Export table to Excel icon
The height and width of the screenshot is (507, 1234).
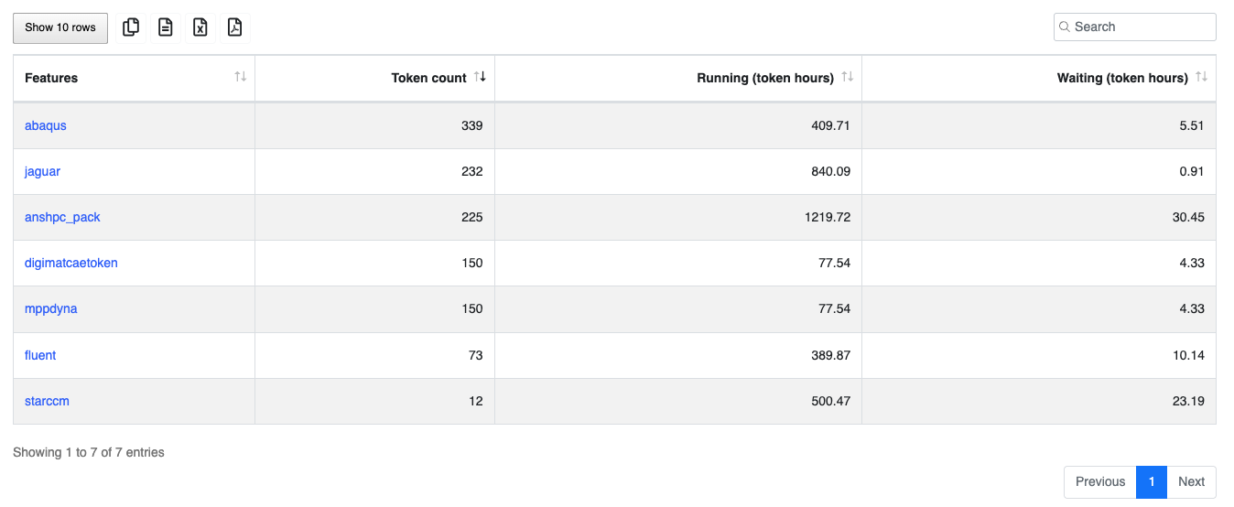(200, 27)
